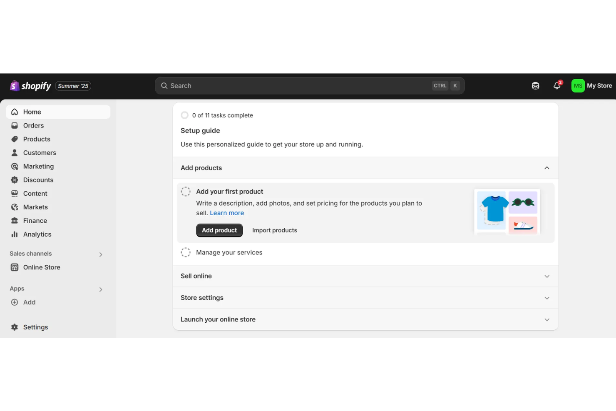Click the '0 of 11 tasks complete' progress circle

pyautogui.click(x=185, y=115)
